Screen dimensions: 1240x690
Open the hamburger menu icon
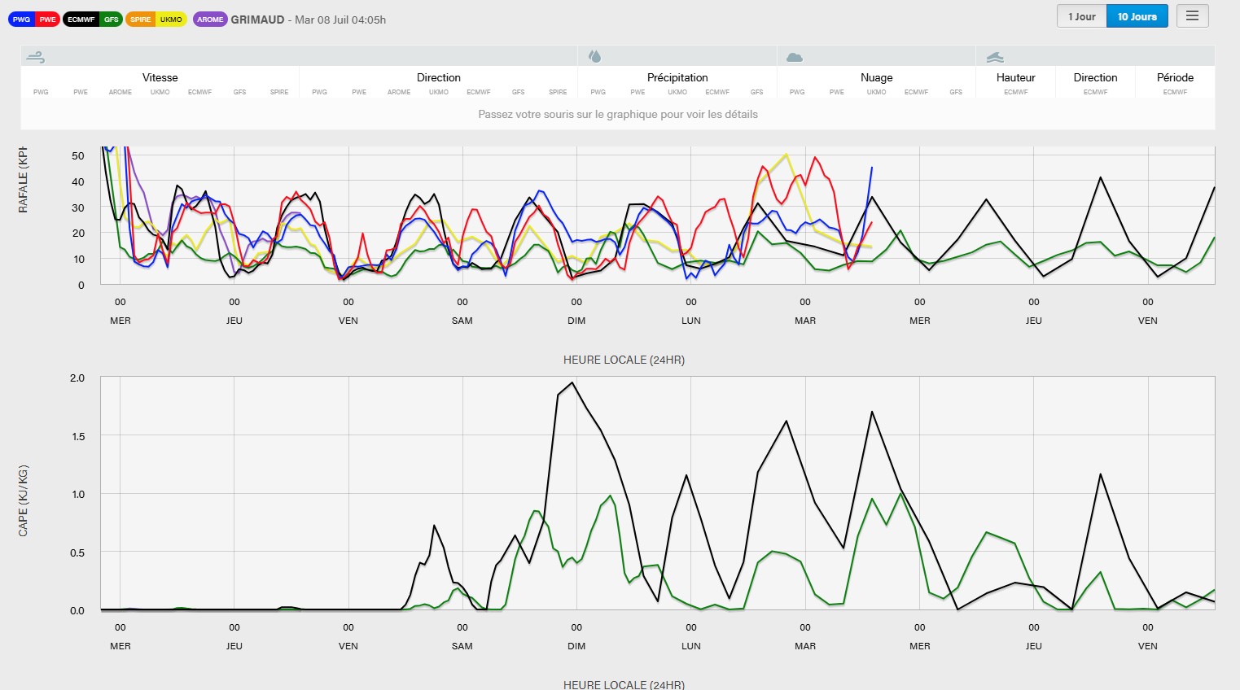coord(1192,15)
